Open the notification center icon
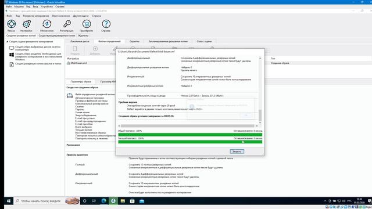Image resolution: width=372 pixels, height=209 pixels. coord(370,201)
